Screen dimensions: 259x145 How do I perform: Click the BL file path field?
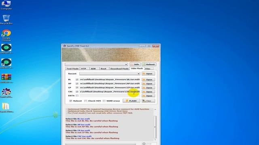click(x=110, y=80)
